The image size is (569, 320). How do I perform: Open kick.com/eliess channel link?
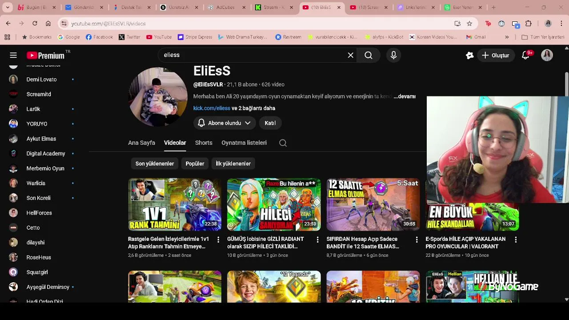[x=212, y=108]
